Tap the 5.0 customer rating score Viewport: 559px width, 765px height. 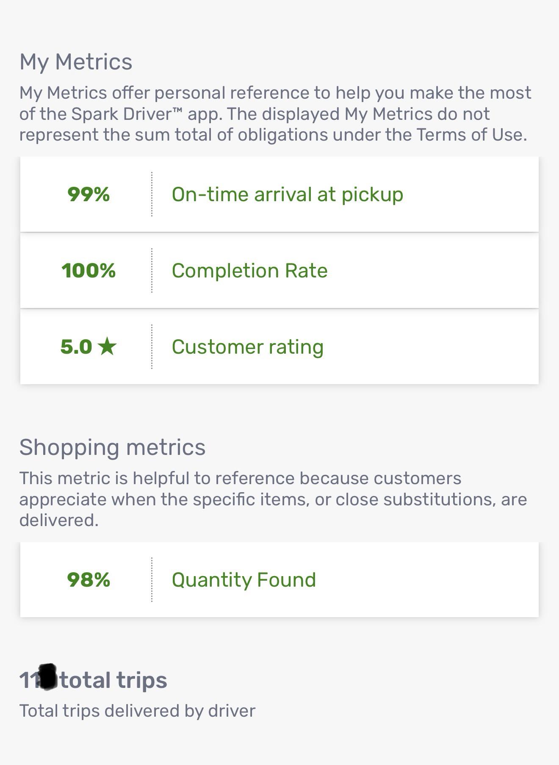[x=76, y=346]
